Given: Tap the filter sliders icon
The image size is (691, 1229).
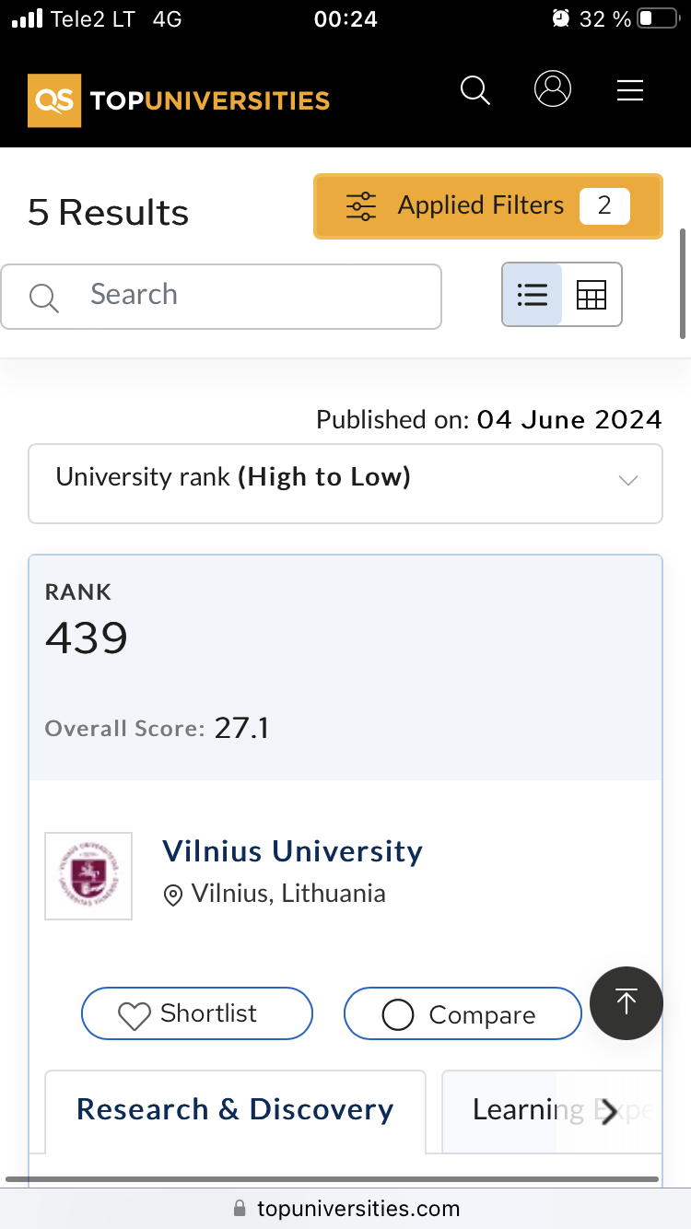Looking at the screenshot, I should coord(361,206).
